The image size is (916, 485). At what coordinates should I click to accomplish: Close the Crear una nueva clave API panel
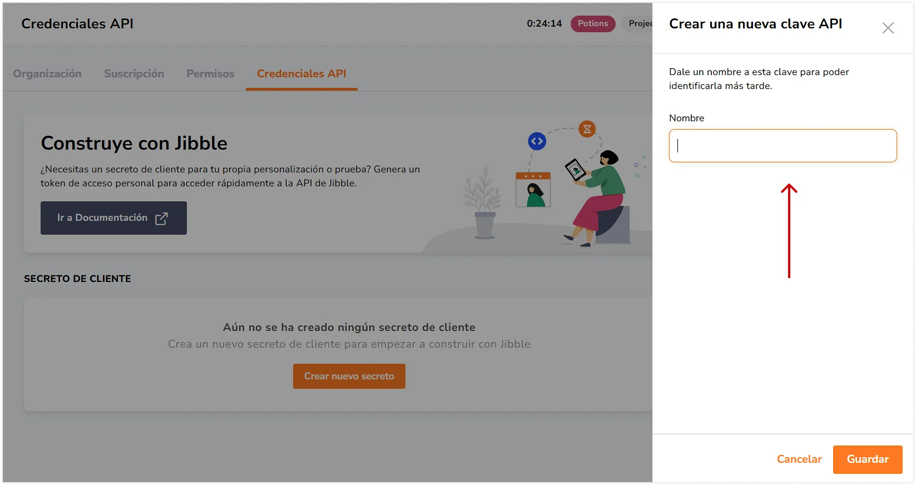(888, 28)
